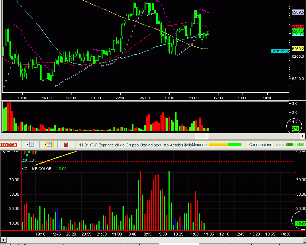Toggle the highlighted window layout icon
Image resolution: width=306 pixels, height=245 pixels.
tap(49, 145)
